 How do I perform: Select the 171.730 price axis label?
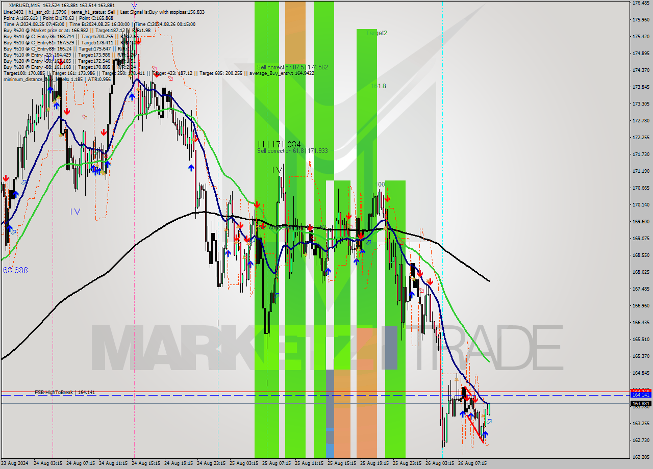click(640, 154)
